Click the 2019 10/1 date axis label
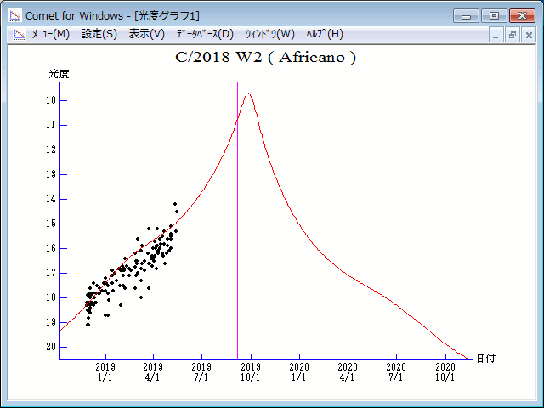This screenshot has height=408, width=544. (x=250, y=372)
